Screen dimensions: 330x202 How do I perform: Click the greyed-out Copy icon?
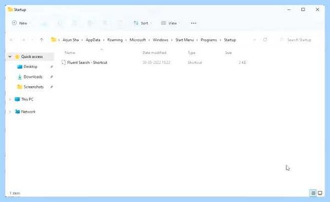pos(59,23)
